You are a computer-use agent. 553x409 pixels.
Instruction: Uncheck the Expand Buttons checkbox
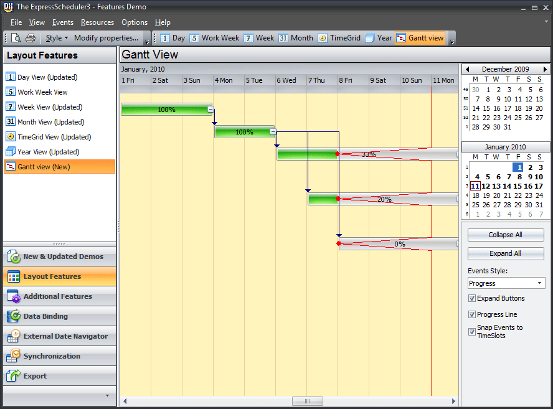coord(472,299)
